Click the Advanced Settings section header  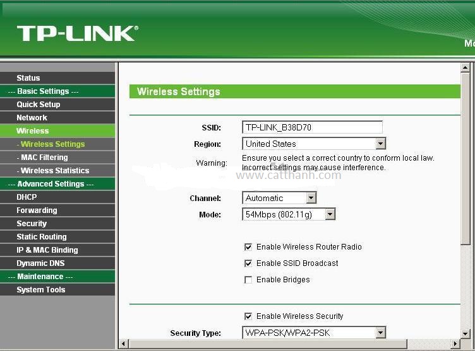click(57, 184)
